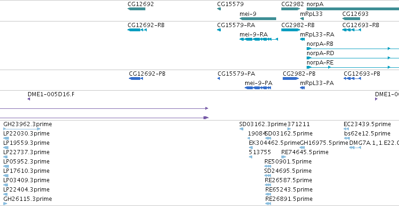
Task: Click the norpA-RE transcript line
Action: pos(353,67)
